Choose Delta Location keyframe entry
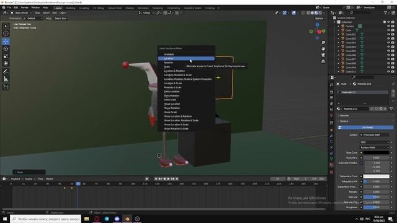The image size is (397, 223). (x=186, y=92)
